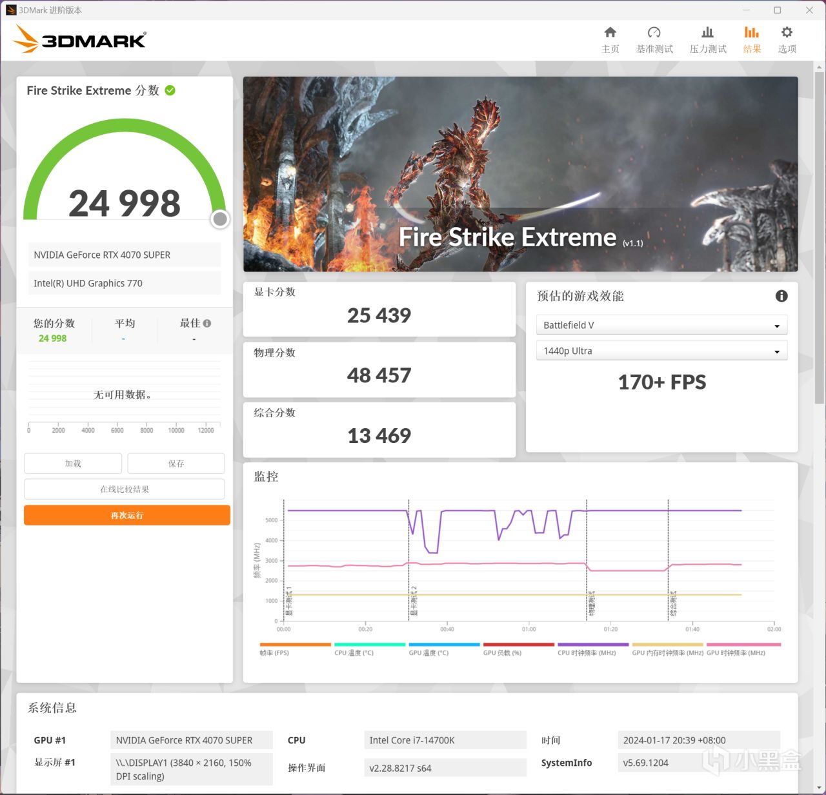Open the 1440p Ultra quality dropdown
826x795 pixels.
661,350
